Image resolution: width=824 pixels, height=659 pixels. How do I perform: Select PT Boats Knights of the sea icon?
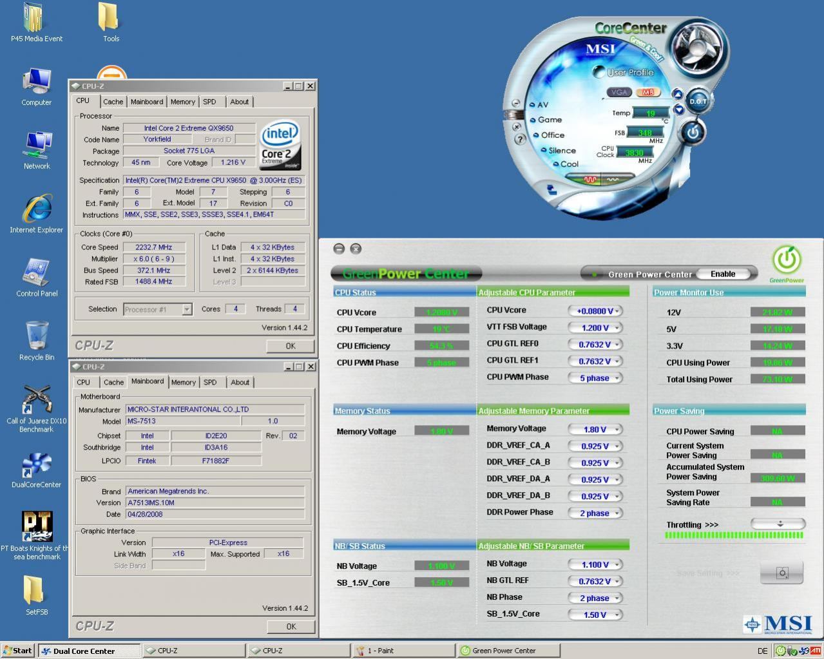tap(35, 536)
